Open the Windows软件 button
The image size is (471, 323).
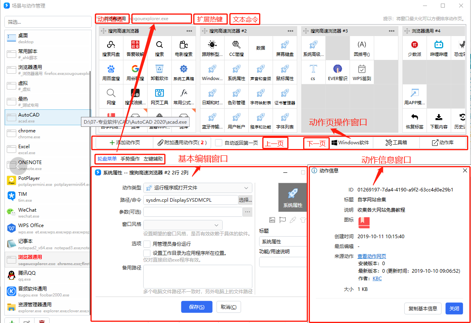tap(350, 143)
